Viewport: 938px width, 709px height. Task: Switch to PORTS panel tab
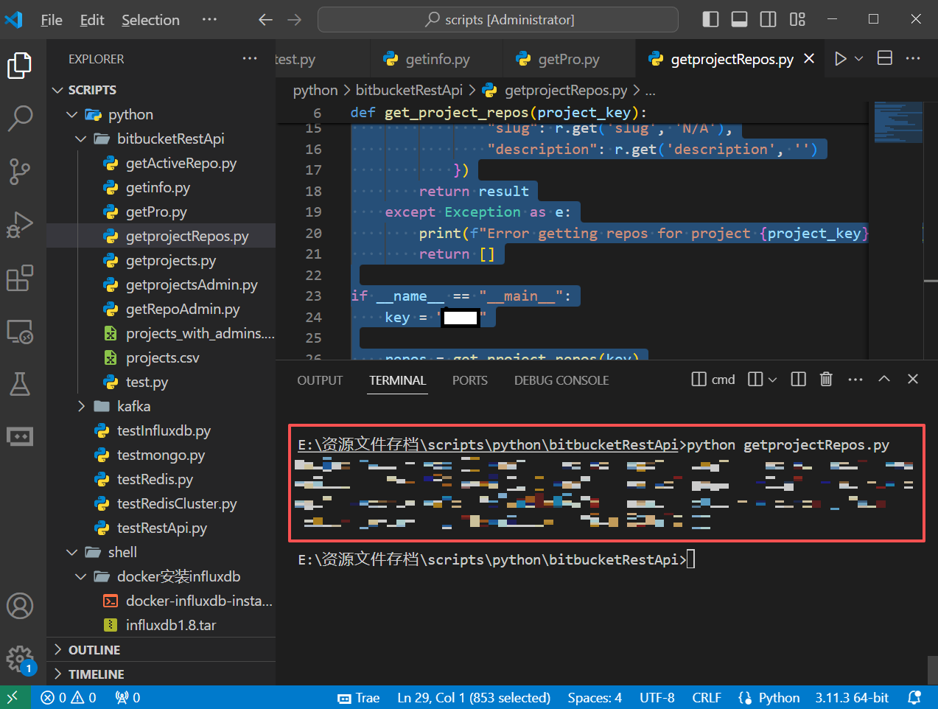tap(470, 380)
